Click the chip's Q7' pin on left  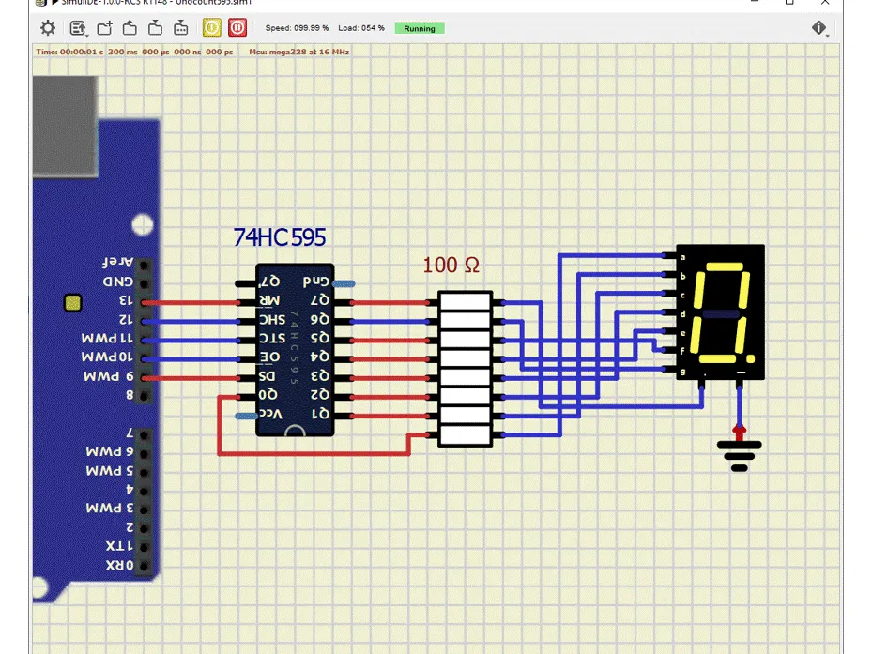pos(245,283)
